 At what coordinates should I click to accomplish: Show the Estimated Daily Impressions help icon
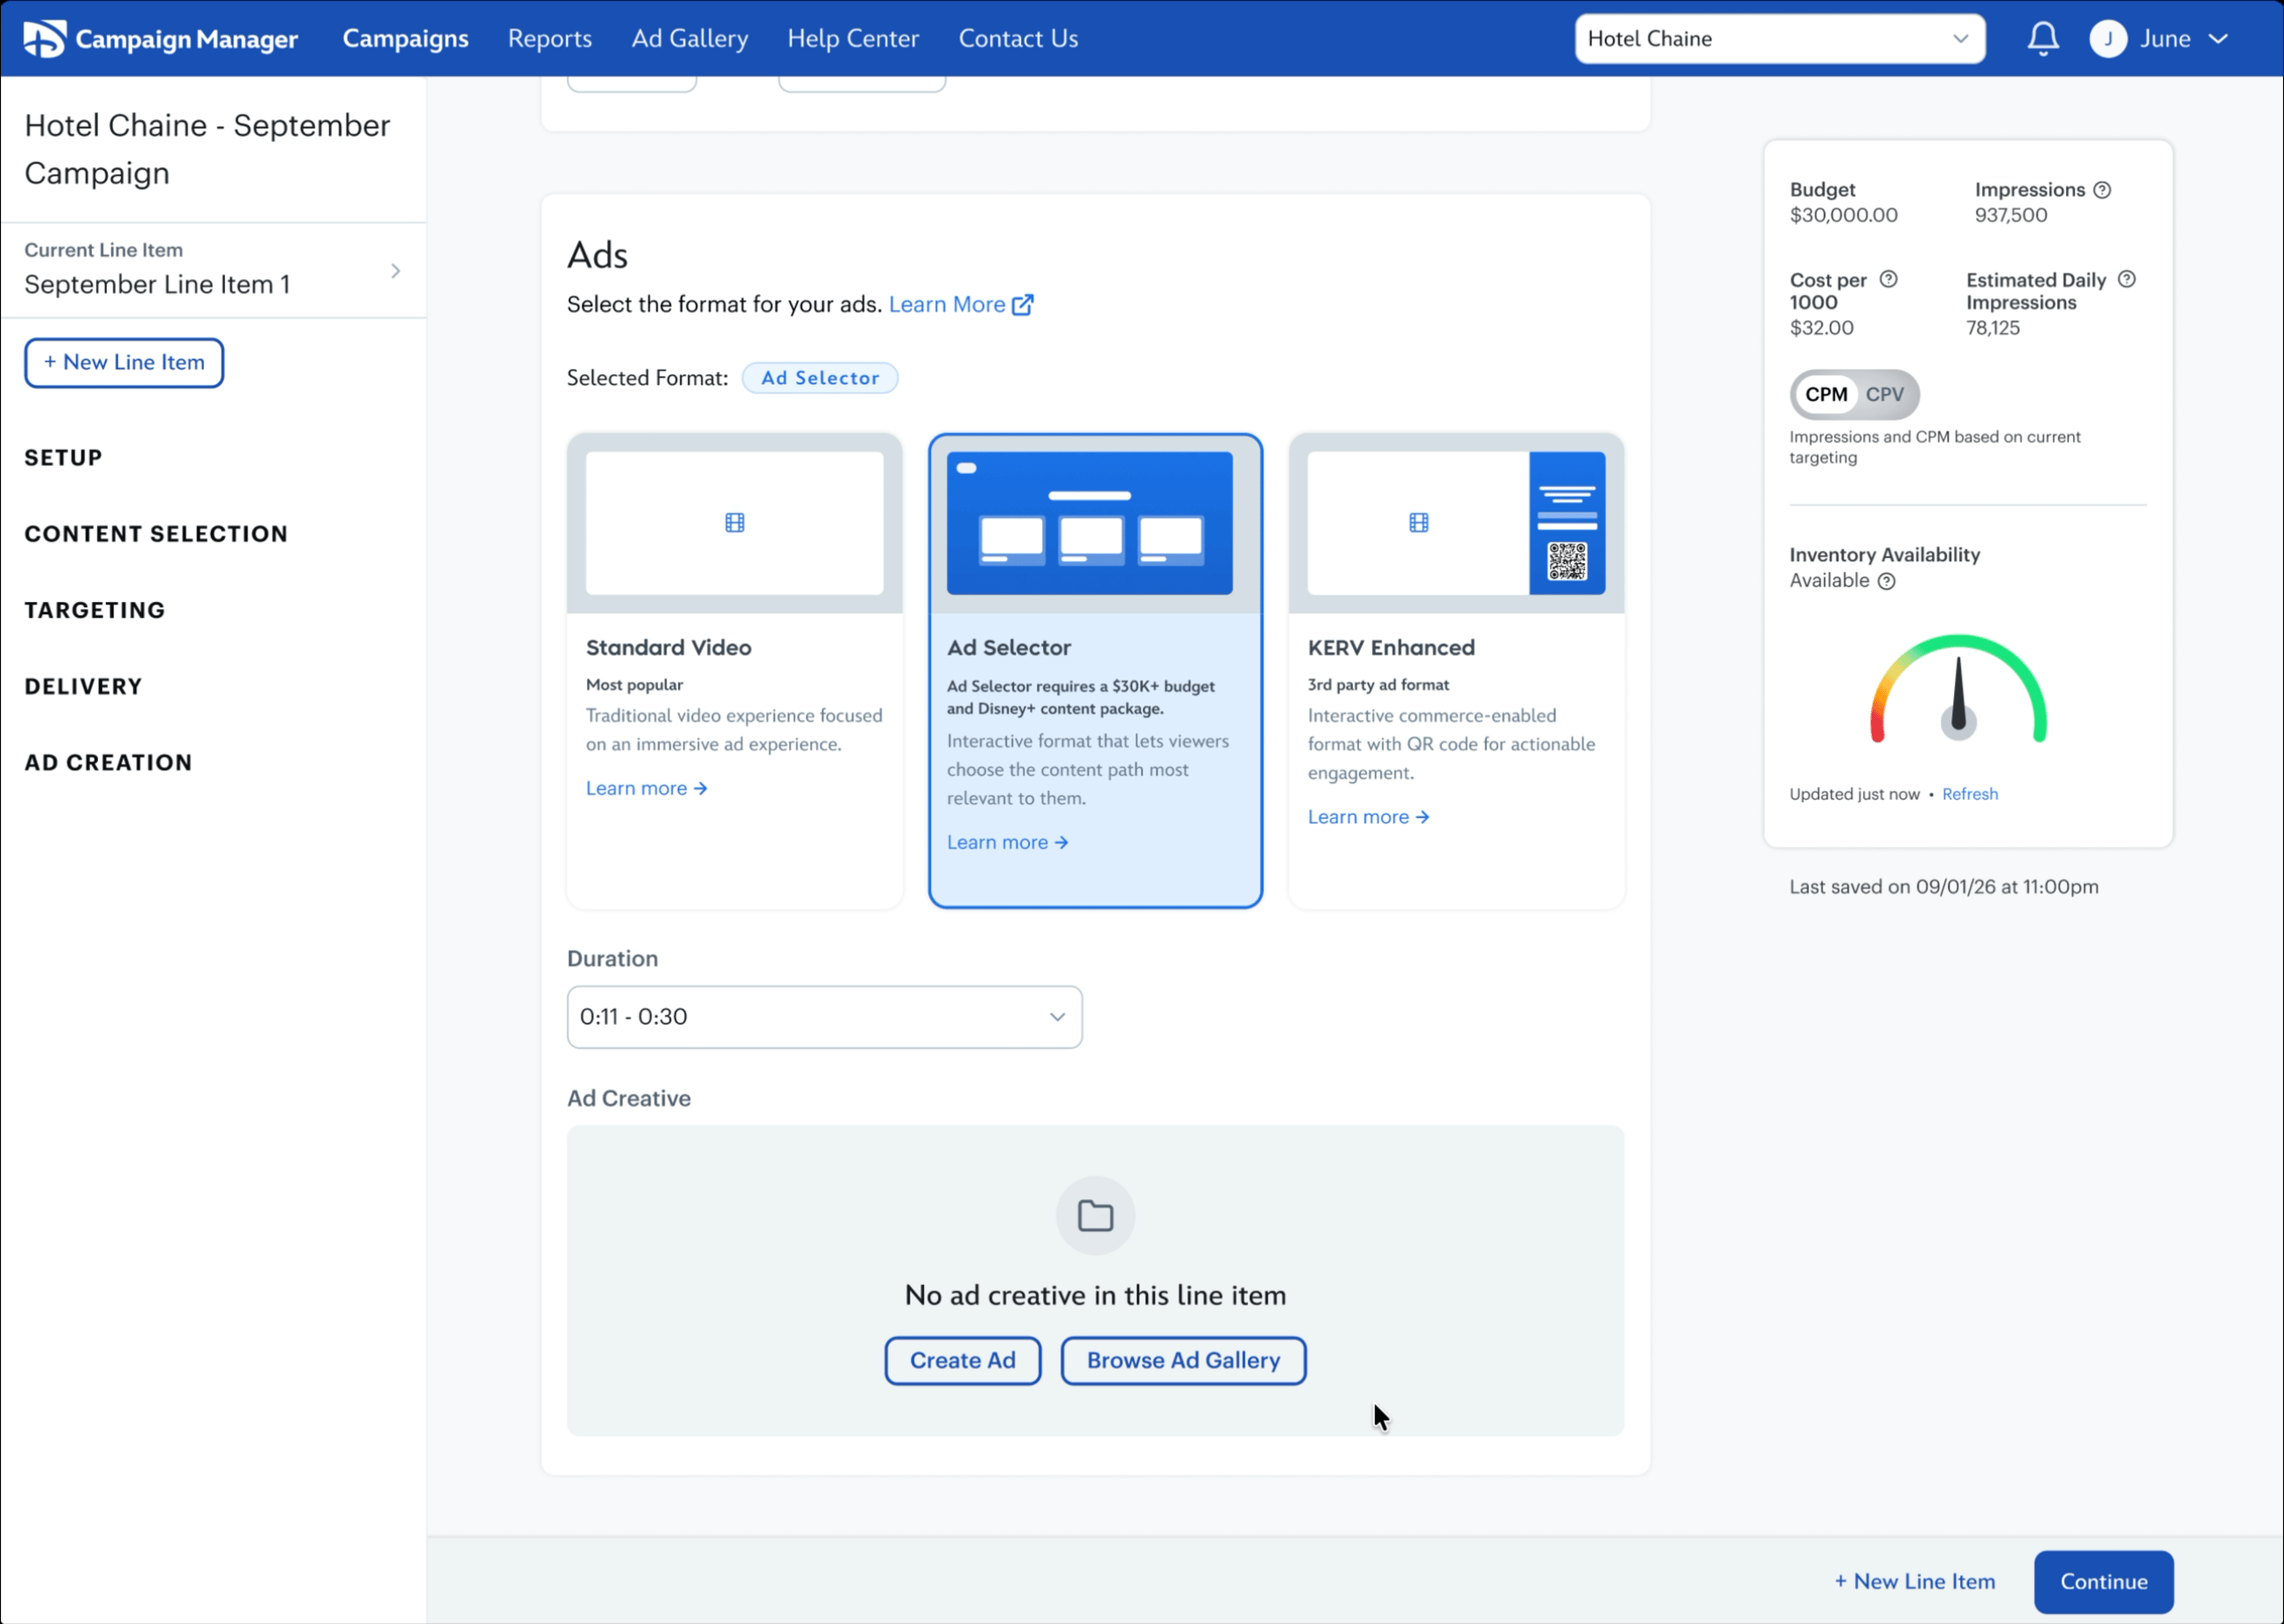[2127, 280]
